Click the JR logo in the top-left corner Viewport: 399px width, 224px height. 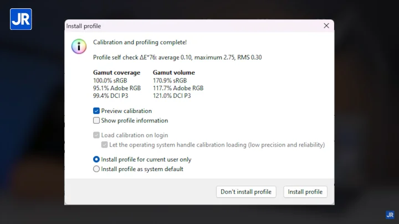coord(21,19)
